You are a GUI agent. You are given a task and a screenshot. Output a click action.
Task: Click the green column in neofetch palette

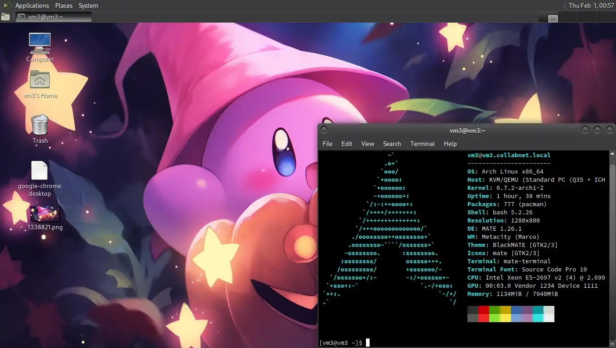495,314
